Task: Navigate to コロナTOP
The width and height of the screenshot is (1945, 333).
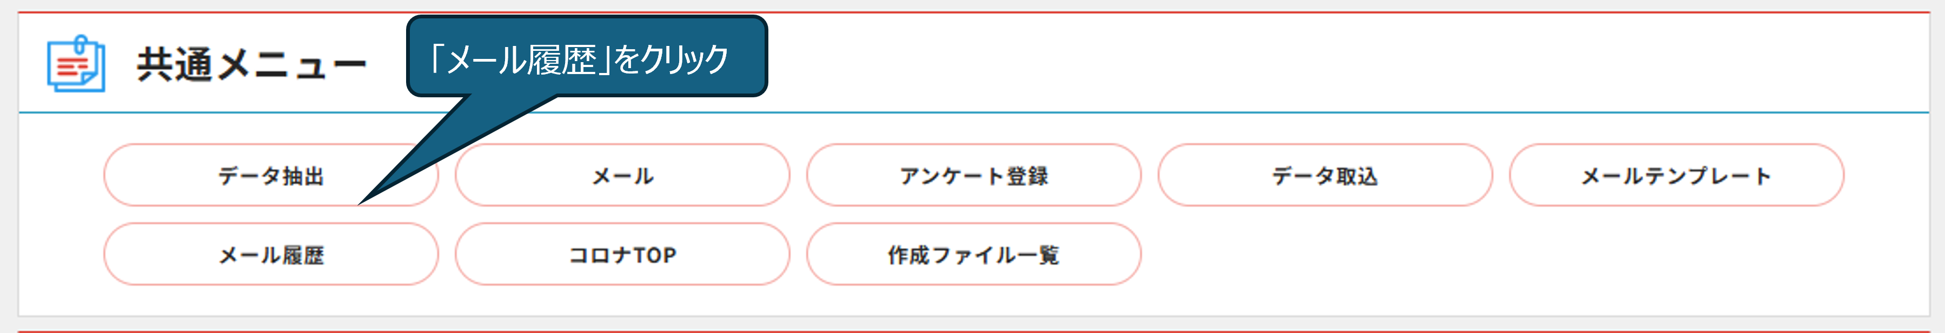Action: point(622,255)
